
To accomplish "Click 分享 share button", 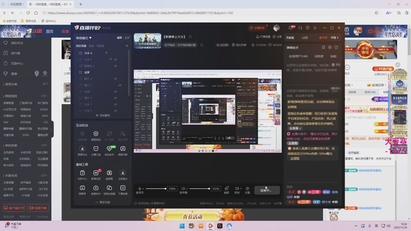I will (x=277, y=36).
